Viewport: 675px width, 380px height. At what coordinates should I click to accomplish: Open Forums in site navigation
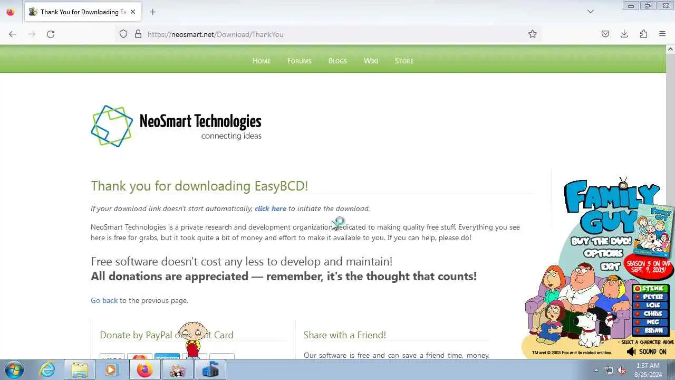[299, 61]
